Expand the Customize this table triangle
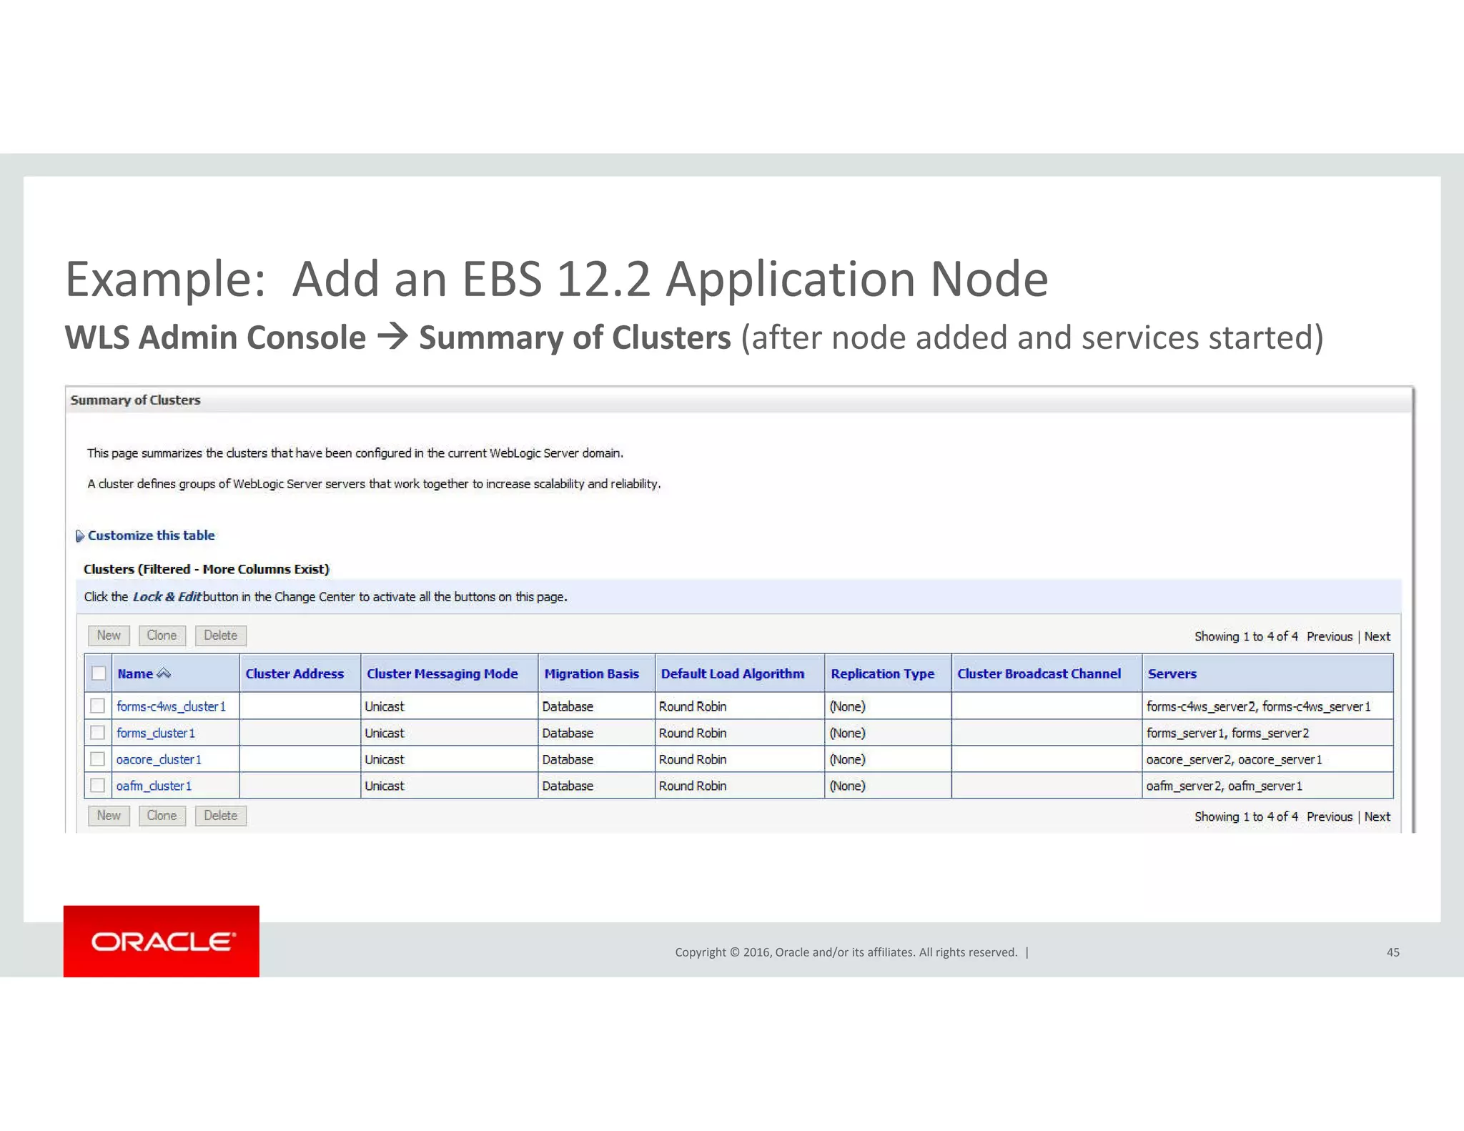This screenshot has height=1131, width=1464. click(x=80, y=535)
